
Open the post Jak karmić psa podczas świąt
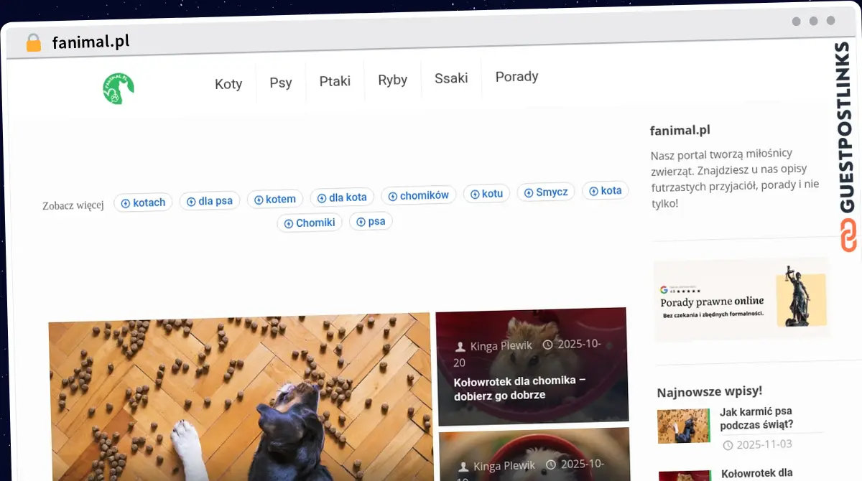(756, 418)
